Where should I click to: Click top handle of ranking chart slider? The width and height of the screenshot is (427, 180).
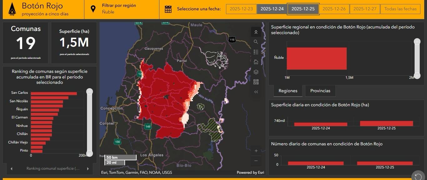point(90,92)
